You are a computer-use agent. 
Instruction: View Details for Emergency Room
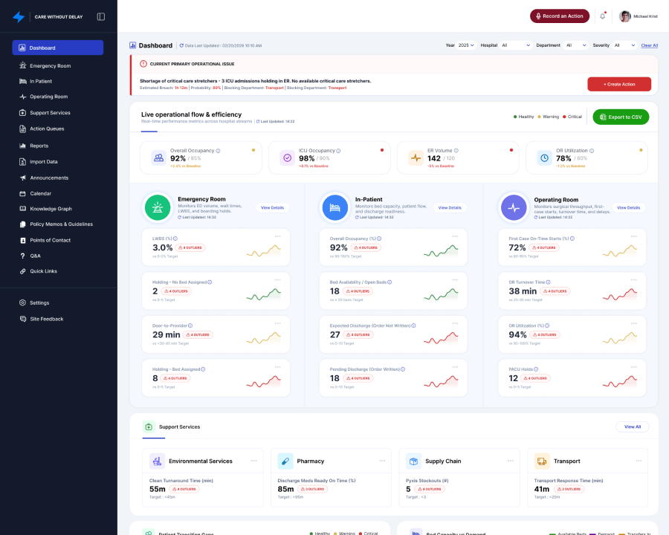(272, 208)
